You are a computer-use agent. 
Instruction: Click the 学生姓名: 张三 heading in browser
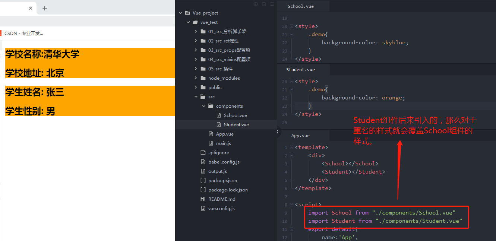35,92
